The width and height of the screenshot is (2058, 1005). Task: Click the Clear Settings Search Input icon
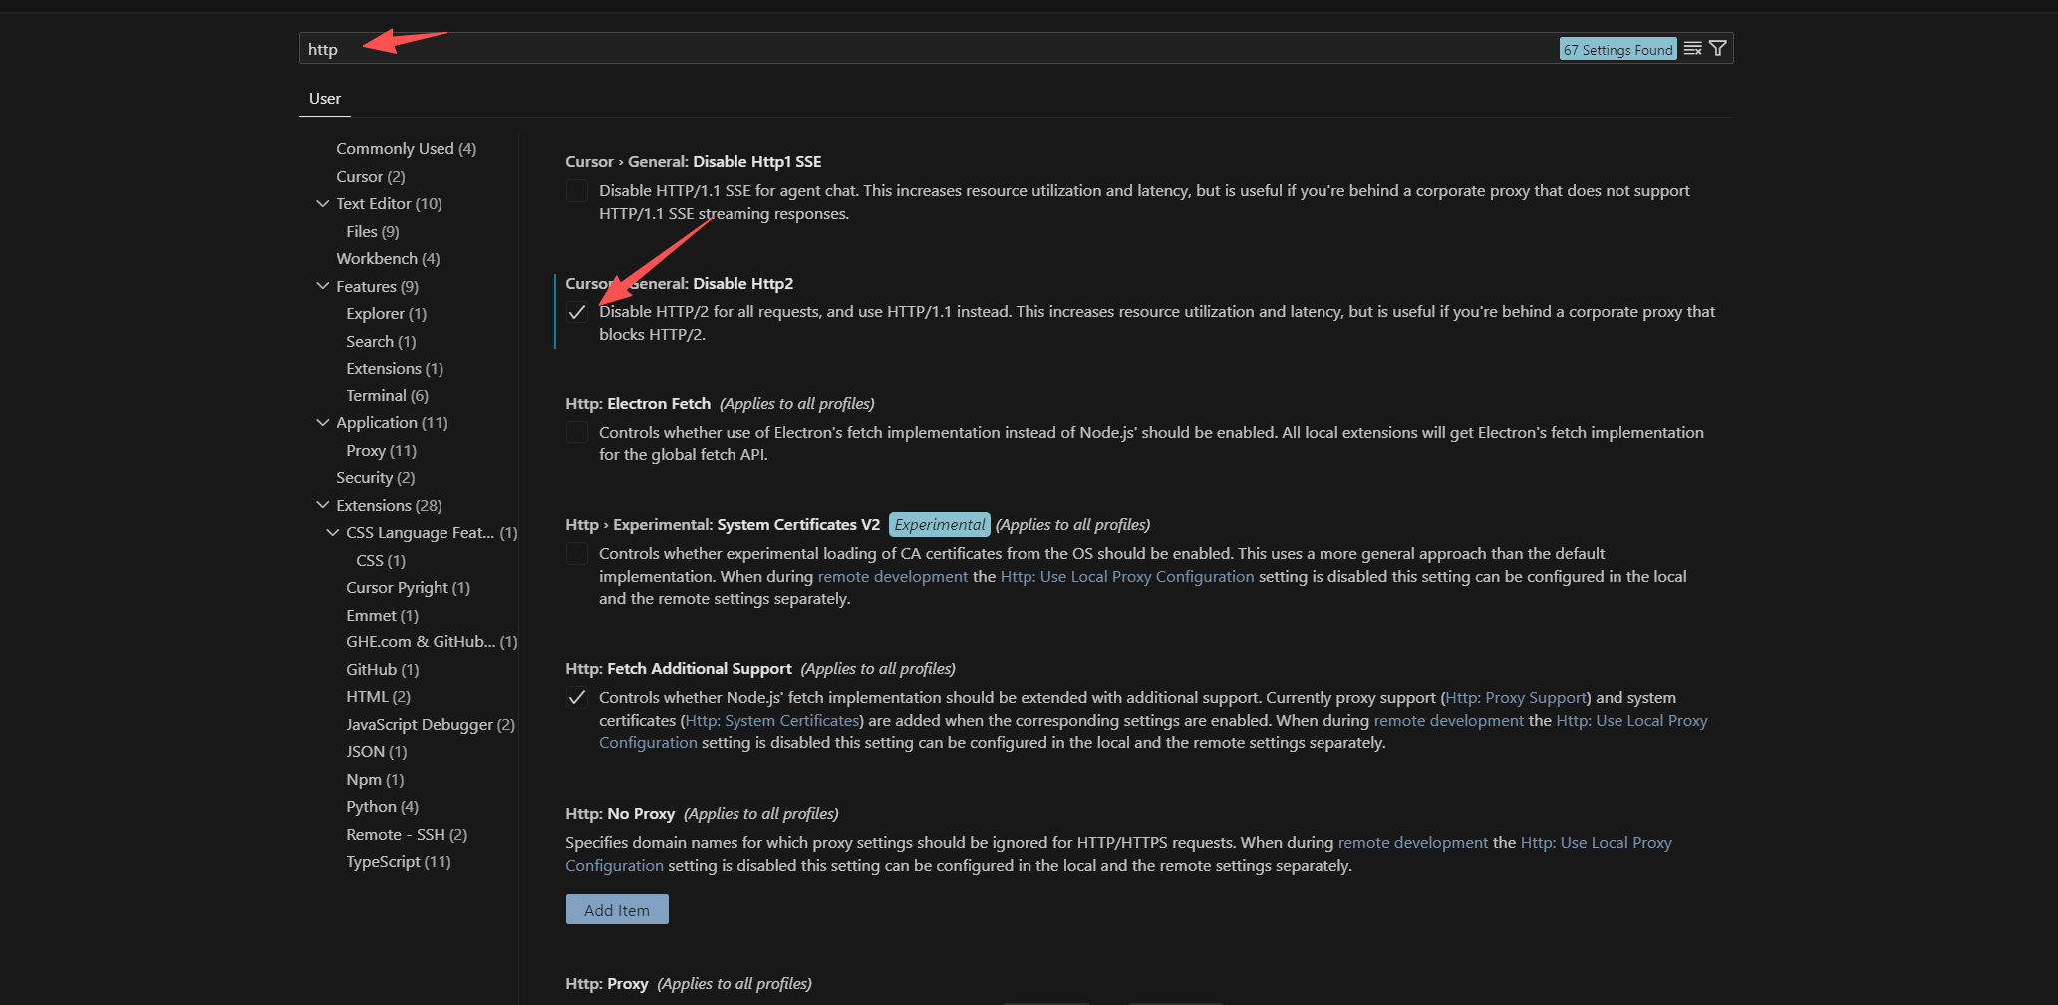[x=1692, y=49]
